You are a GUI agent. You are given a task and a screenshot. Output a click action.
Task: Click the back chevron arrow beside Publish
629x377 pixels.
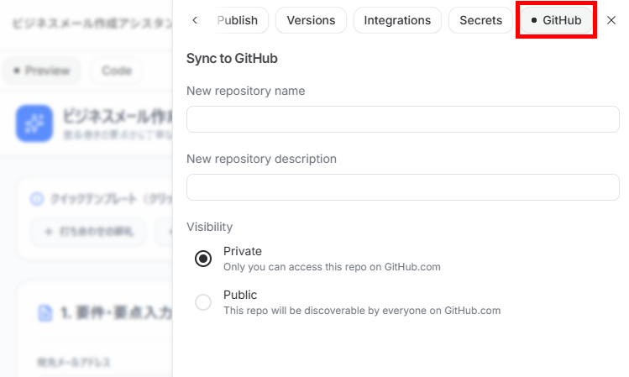[195, 20]
